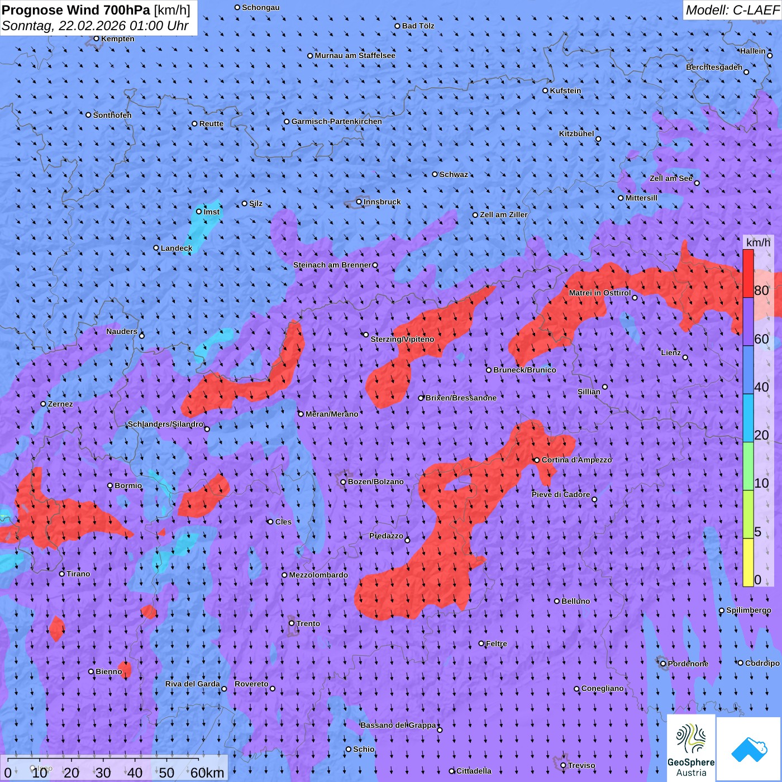Screen dimensions: 782x782
Task: Select the Zell am See label
Action: click(671, 178)
